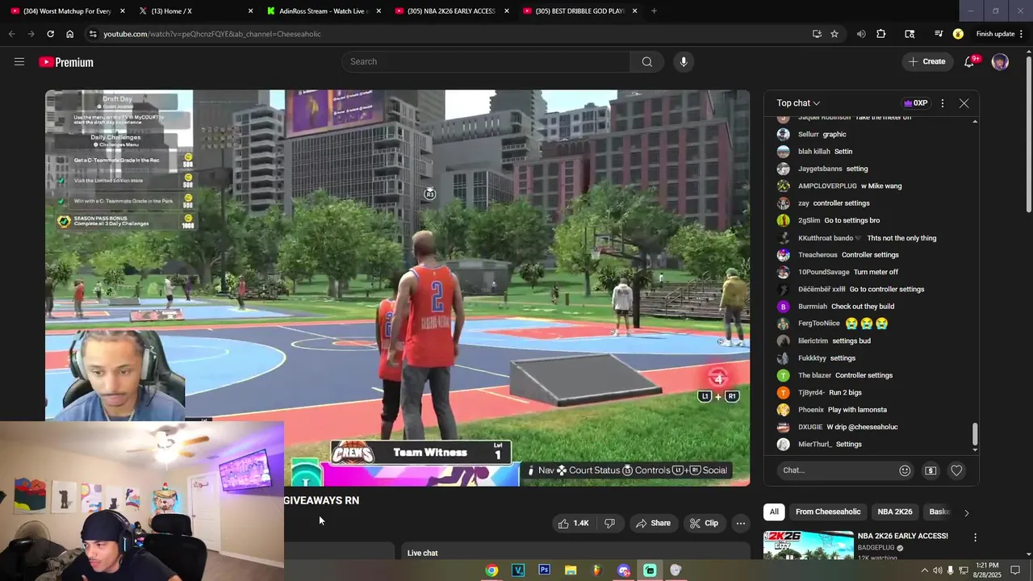Expand the Top chat dropdown
The width and height of the screenshot is (1033, 581).
tap(798, 103)
